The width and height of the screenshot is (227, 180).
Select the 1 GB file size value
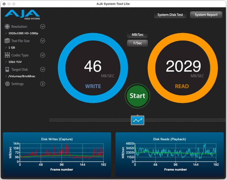coord(12,48)
